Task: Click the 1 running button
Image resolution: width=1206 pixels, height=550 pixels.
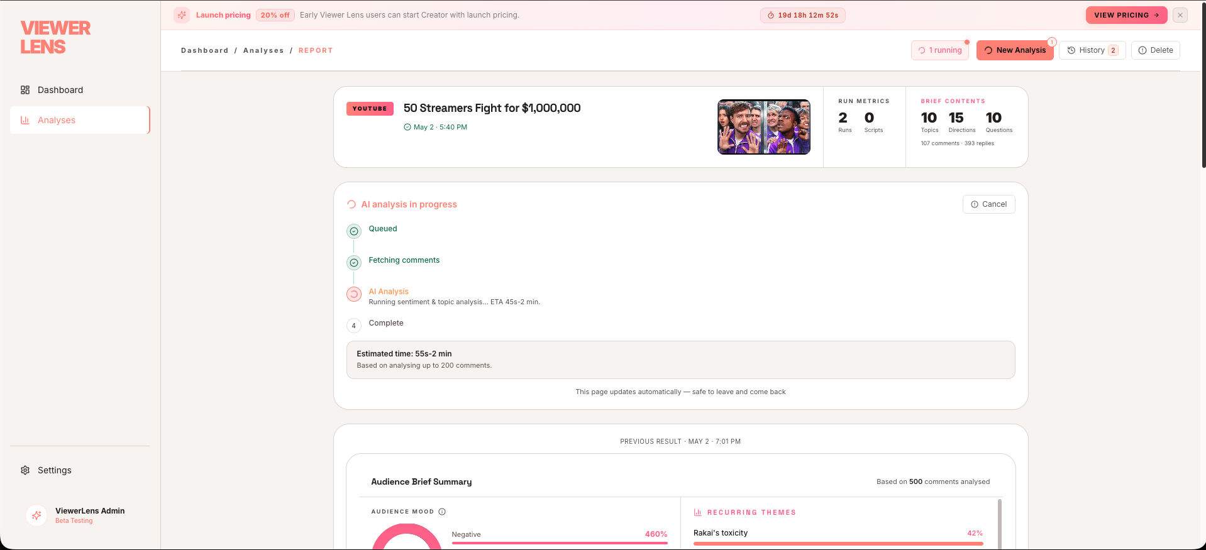Action: (940, 50)
